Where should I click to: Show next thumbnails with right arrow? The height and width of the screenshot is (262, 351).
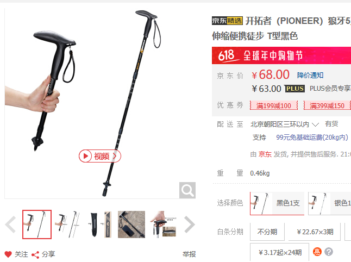(190, 224)
